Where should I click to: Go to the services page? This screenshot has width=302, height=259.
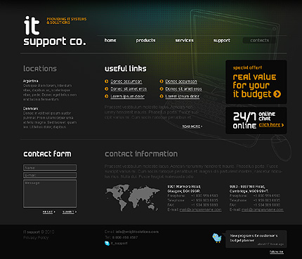point(185,41)
